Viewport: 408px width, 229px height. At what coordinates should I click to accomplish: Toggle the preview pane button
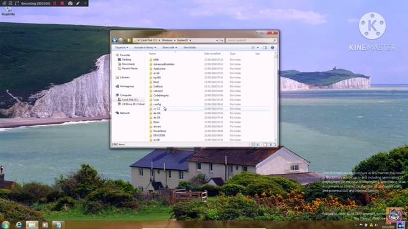tap(265, 48)
